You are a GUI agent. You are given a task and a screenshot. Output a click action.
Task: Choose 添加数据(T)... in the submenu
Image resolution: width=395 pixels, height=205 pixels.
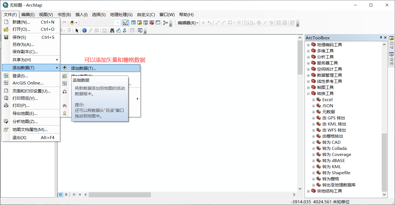click(100, 68)
